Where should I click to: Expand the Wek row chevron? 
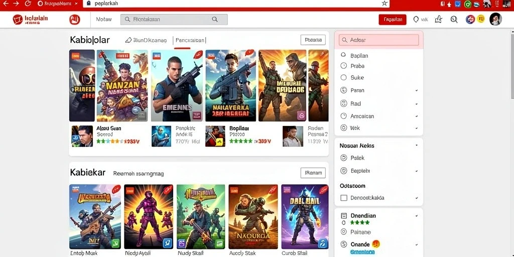pos(417,128)
